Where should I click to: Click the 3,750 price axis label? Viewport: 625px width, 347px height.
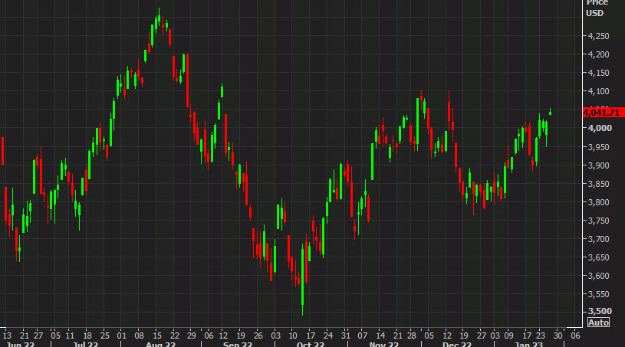[x=599, y=221]
